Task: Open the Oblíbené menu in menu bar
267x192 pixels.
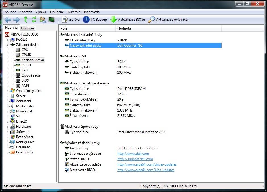Action: (x=57, y=12)
